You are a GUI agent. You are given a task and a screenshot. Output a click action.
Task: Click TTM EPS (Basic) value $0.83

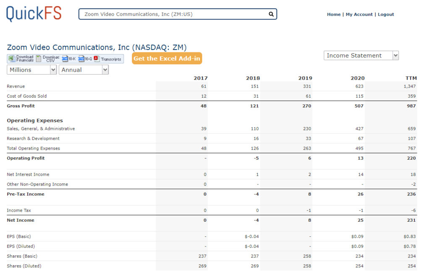pos(410,236)
